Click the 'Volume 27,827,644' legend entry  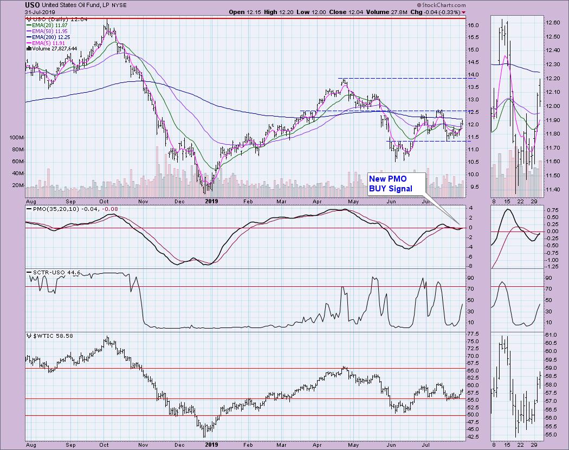coord(55,49)
